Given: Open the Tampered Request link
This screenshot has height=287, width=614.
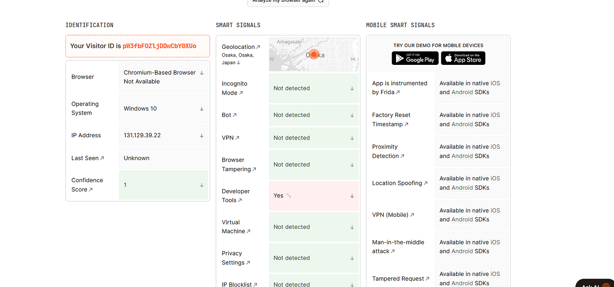Looking at the screenshot, I should (401, 279).
